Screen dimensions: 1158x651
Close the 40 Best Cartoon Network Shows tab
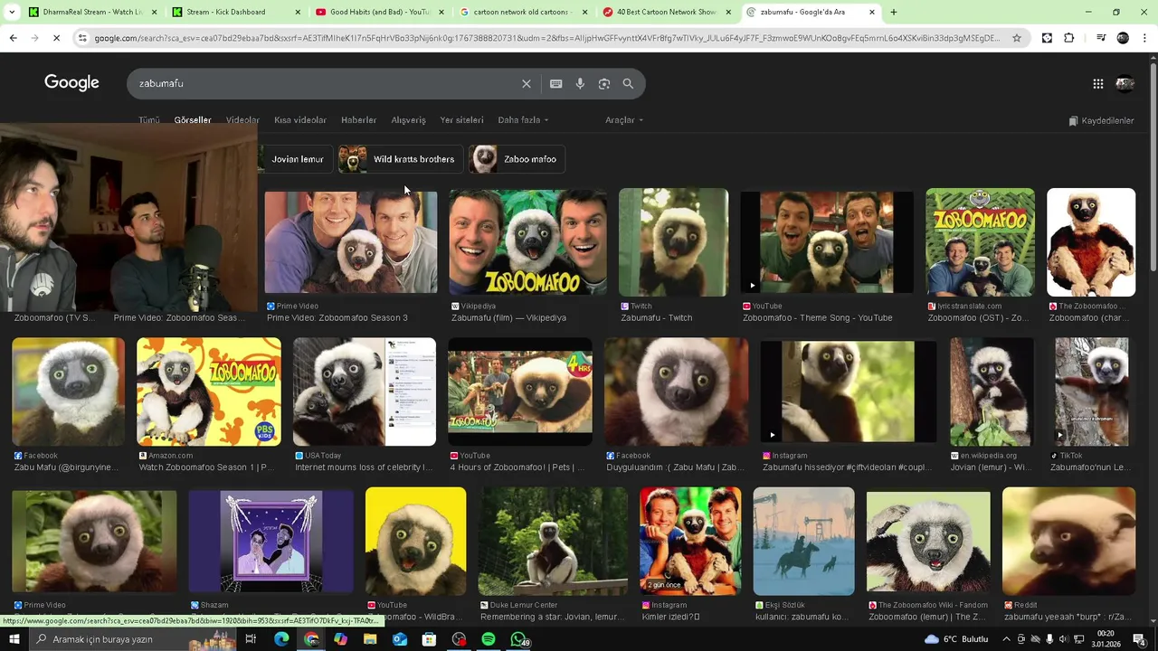[x=728, y=12]
